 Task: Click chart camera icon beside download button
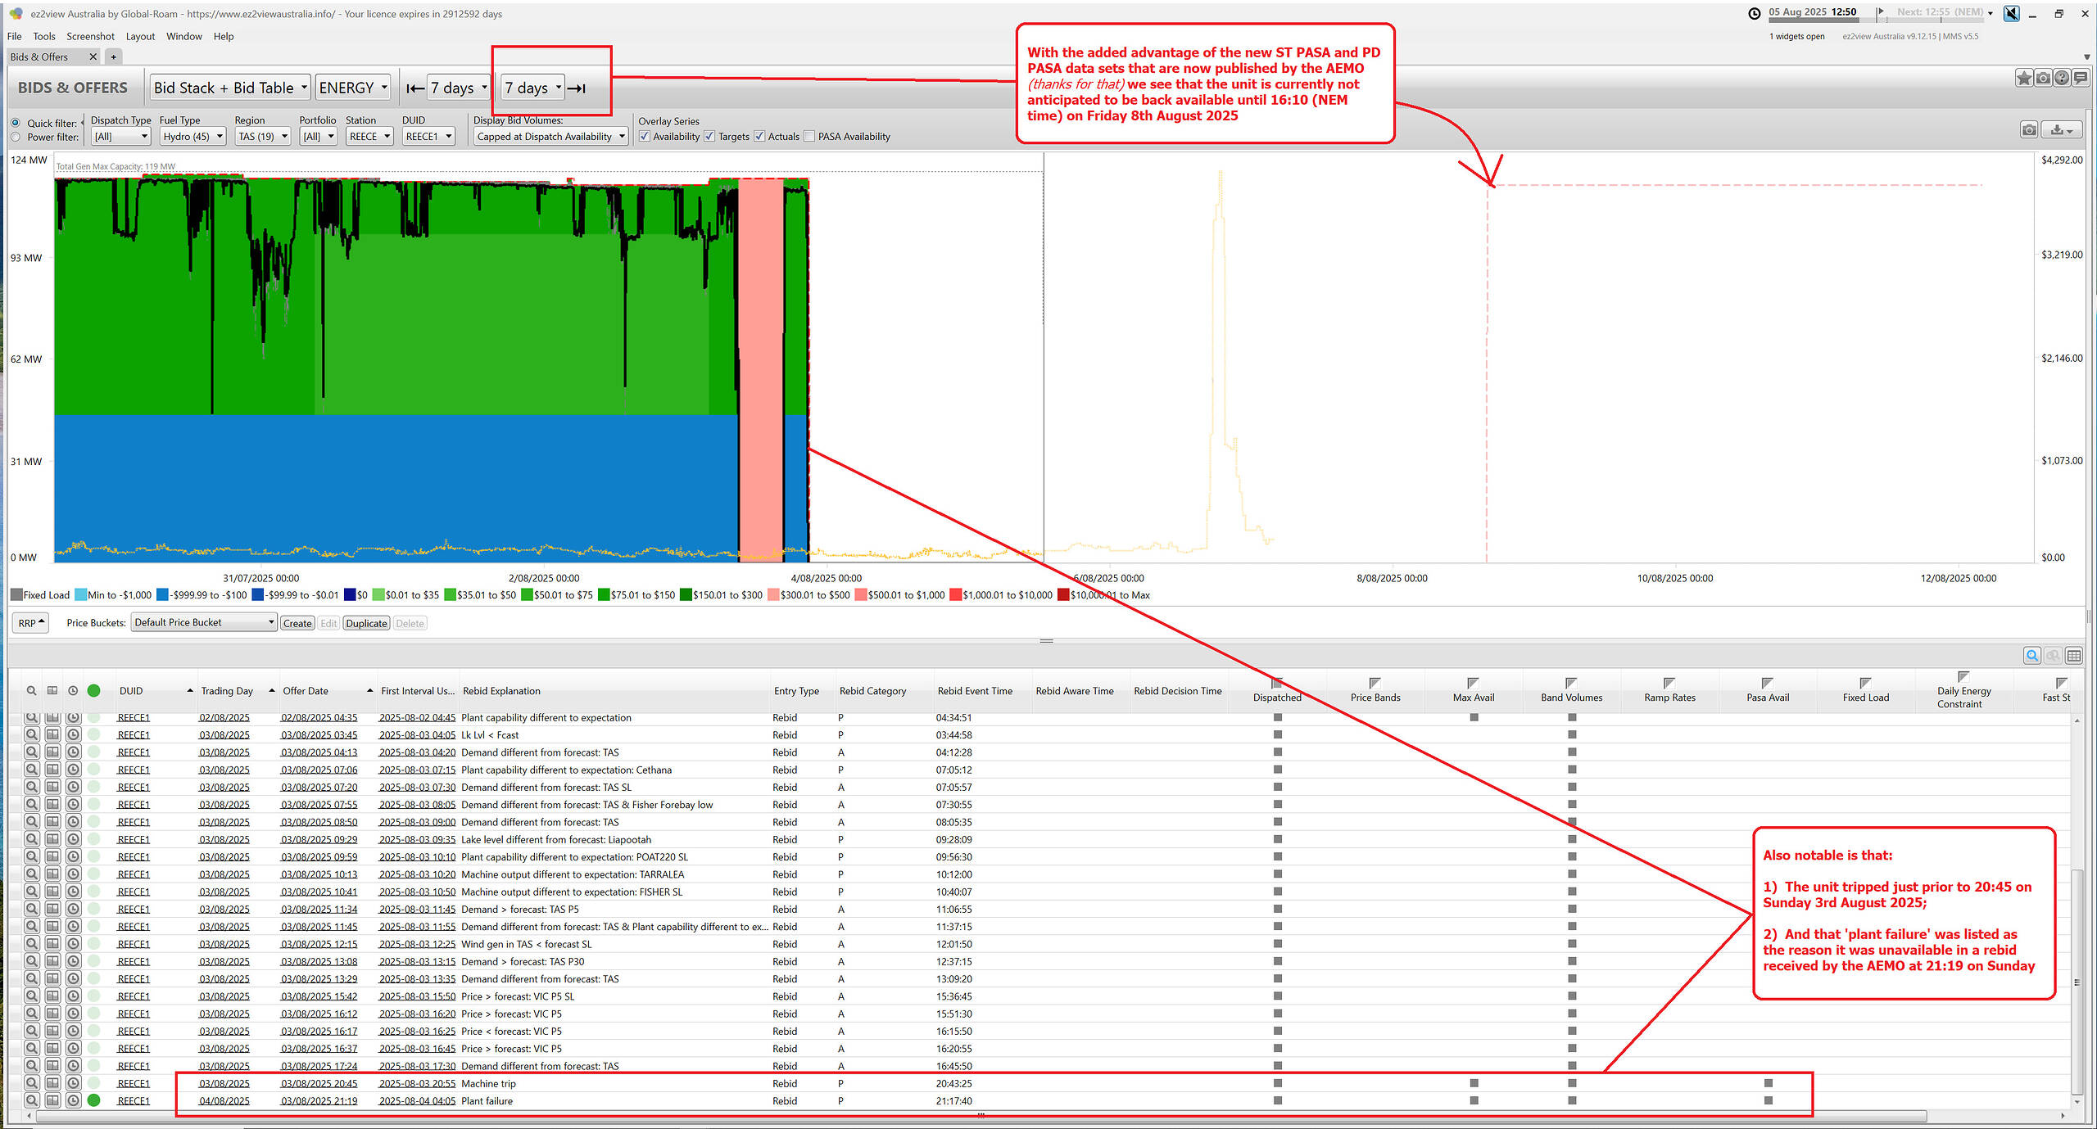point(2029,129)
